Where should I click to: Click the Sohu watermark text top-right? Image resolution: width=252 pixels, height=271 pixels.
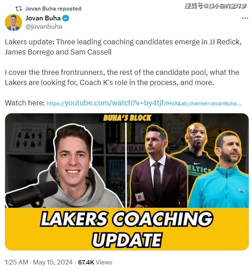pyautogui.click(x=216, y=6)
